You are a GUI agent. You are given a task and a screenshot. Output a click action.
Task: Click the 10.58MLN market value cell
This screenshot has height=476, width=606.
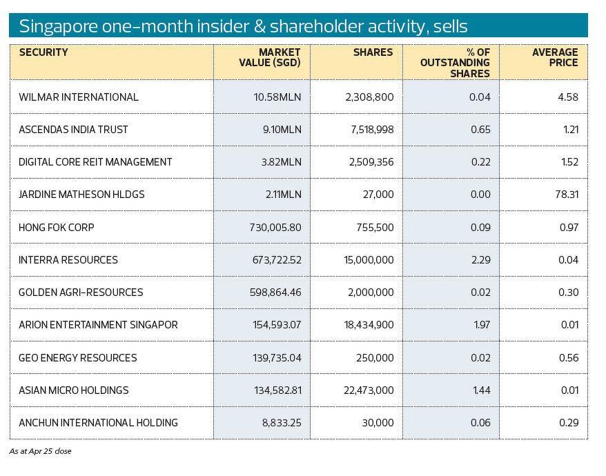click(277, 97)
